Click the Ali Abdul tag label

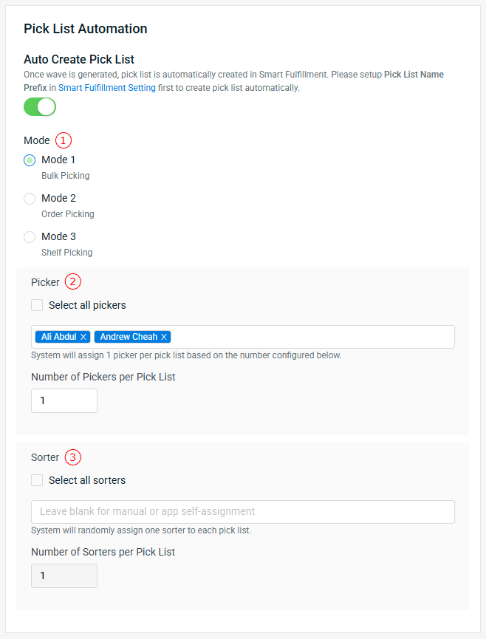[x=58, y=337]
